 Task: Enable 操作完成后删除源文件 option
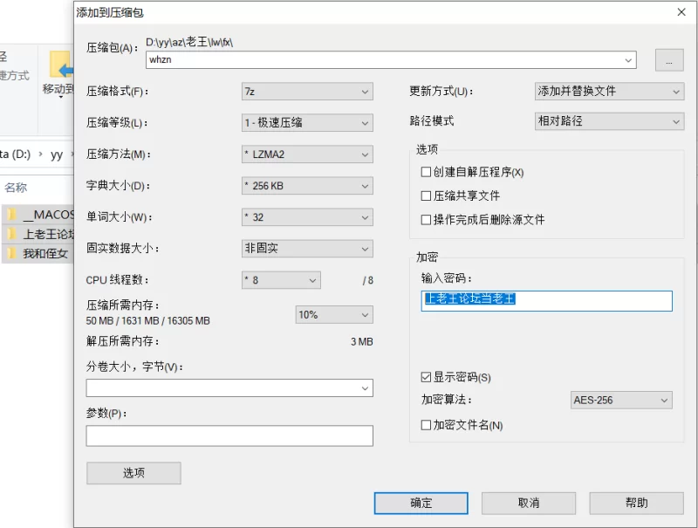click(x=426, y=219)
